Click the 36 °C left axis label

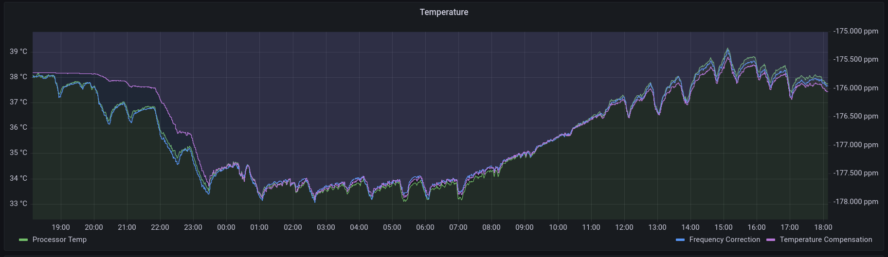tap(18, 127)
